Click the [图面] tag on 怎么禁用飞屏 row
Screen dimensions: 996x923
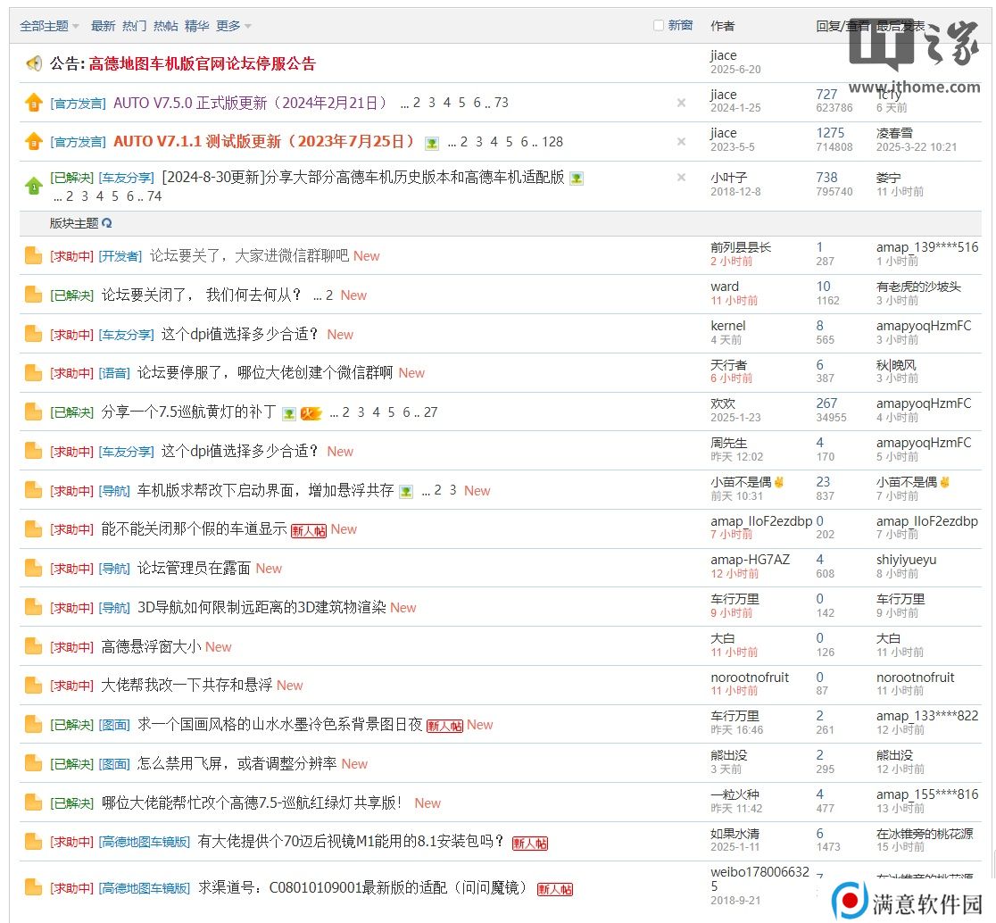[114, 764]
